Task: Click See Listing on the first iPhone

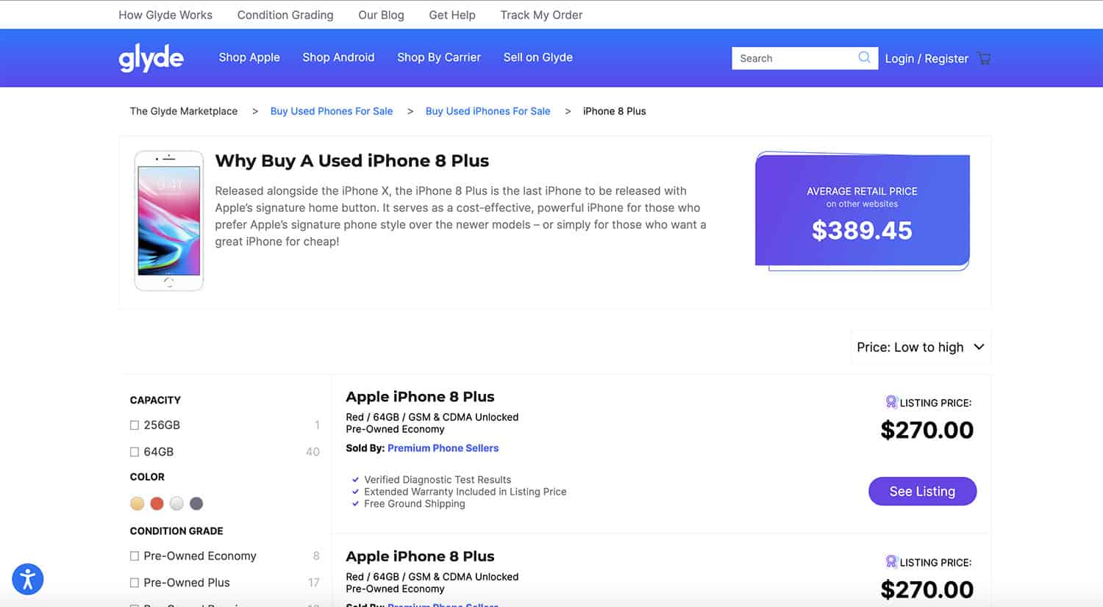Action: pyautogui.click(x=922, y=491)
